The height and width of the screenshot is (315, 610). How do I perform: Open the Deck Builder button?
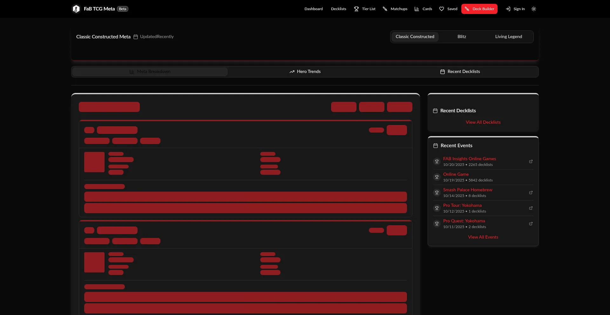point(479,9)
